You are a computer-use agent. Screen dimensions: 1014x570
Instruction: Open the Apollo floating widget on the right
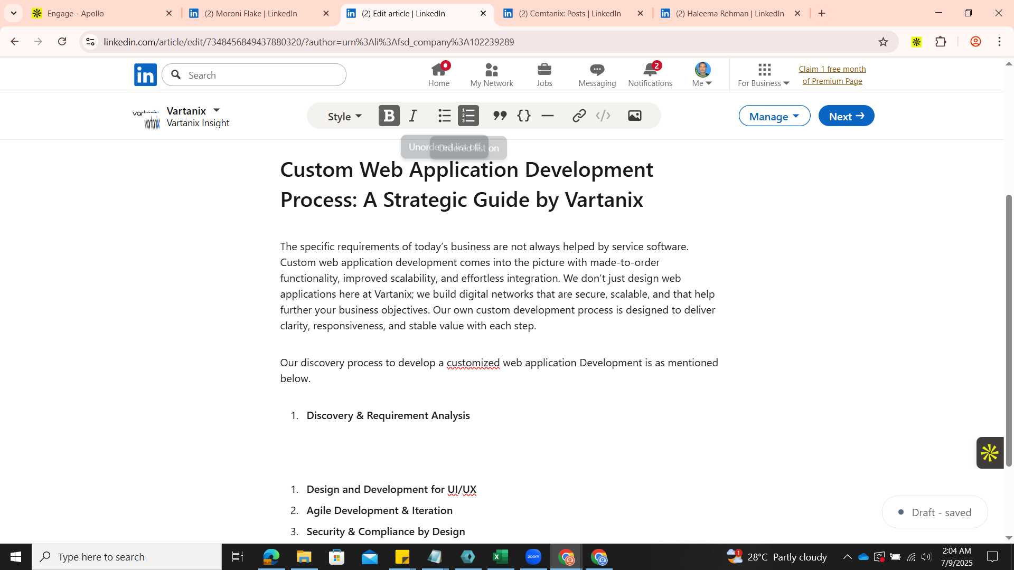click(x=989, y=453)
